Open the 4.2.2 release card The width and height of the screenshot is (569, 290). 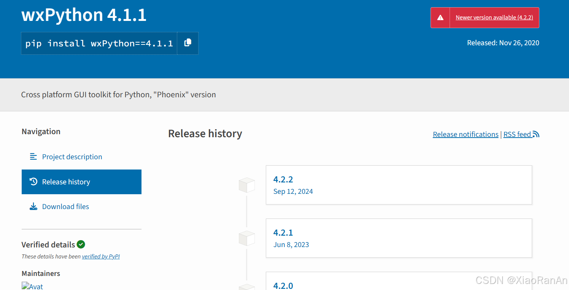[x=399, y=185]
